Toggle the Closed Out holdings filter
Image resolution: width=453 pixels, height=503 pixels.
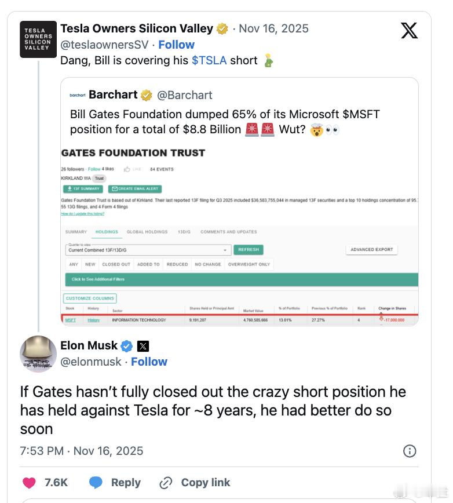point(116,264)
